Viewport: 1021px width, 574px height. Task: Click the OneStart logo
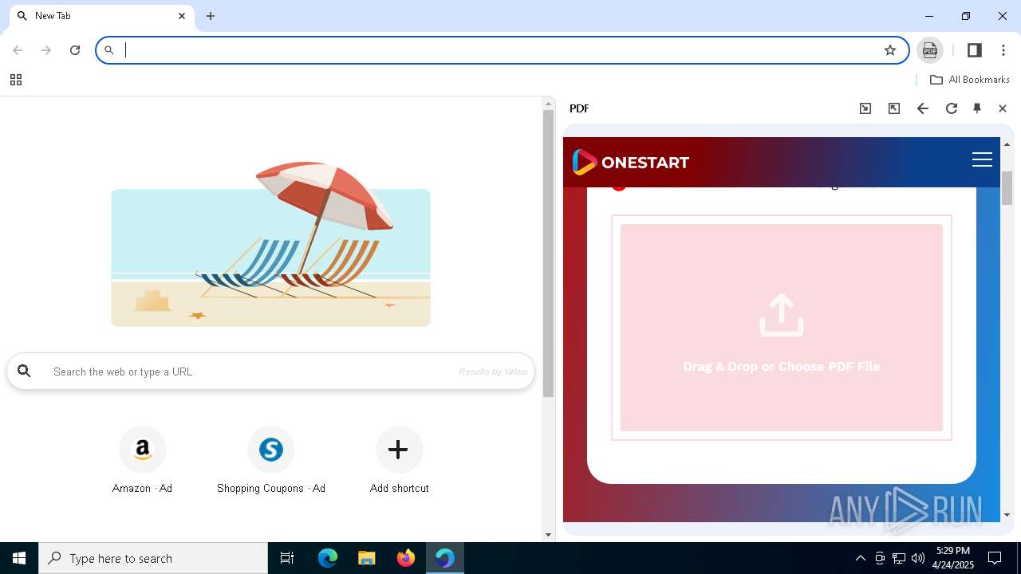pyautogui.click(x=630, y=162)
